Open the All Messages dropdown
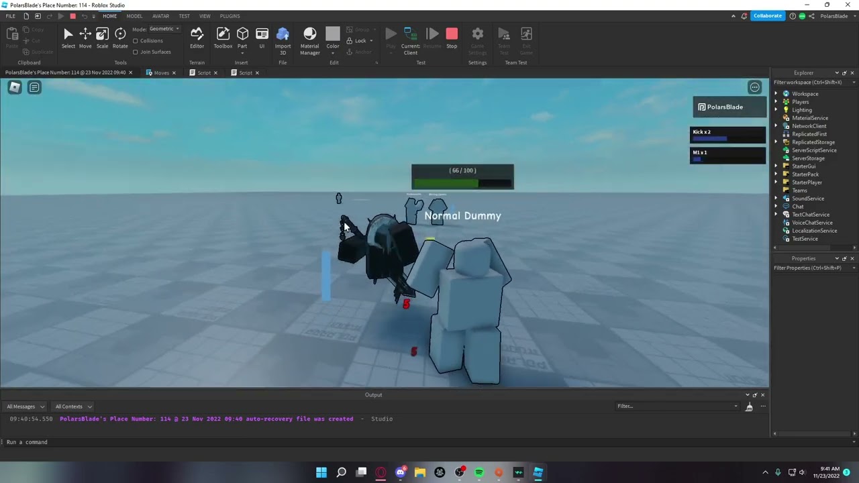This screenshot has width=859, height=483. (x=26, y=407)
